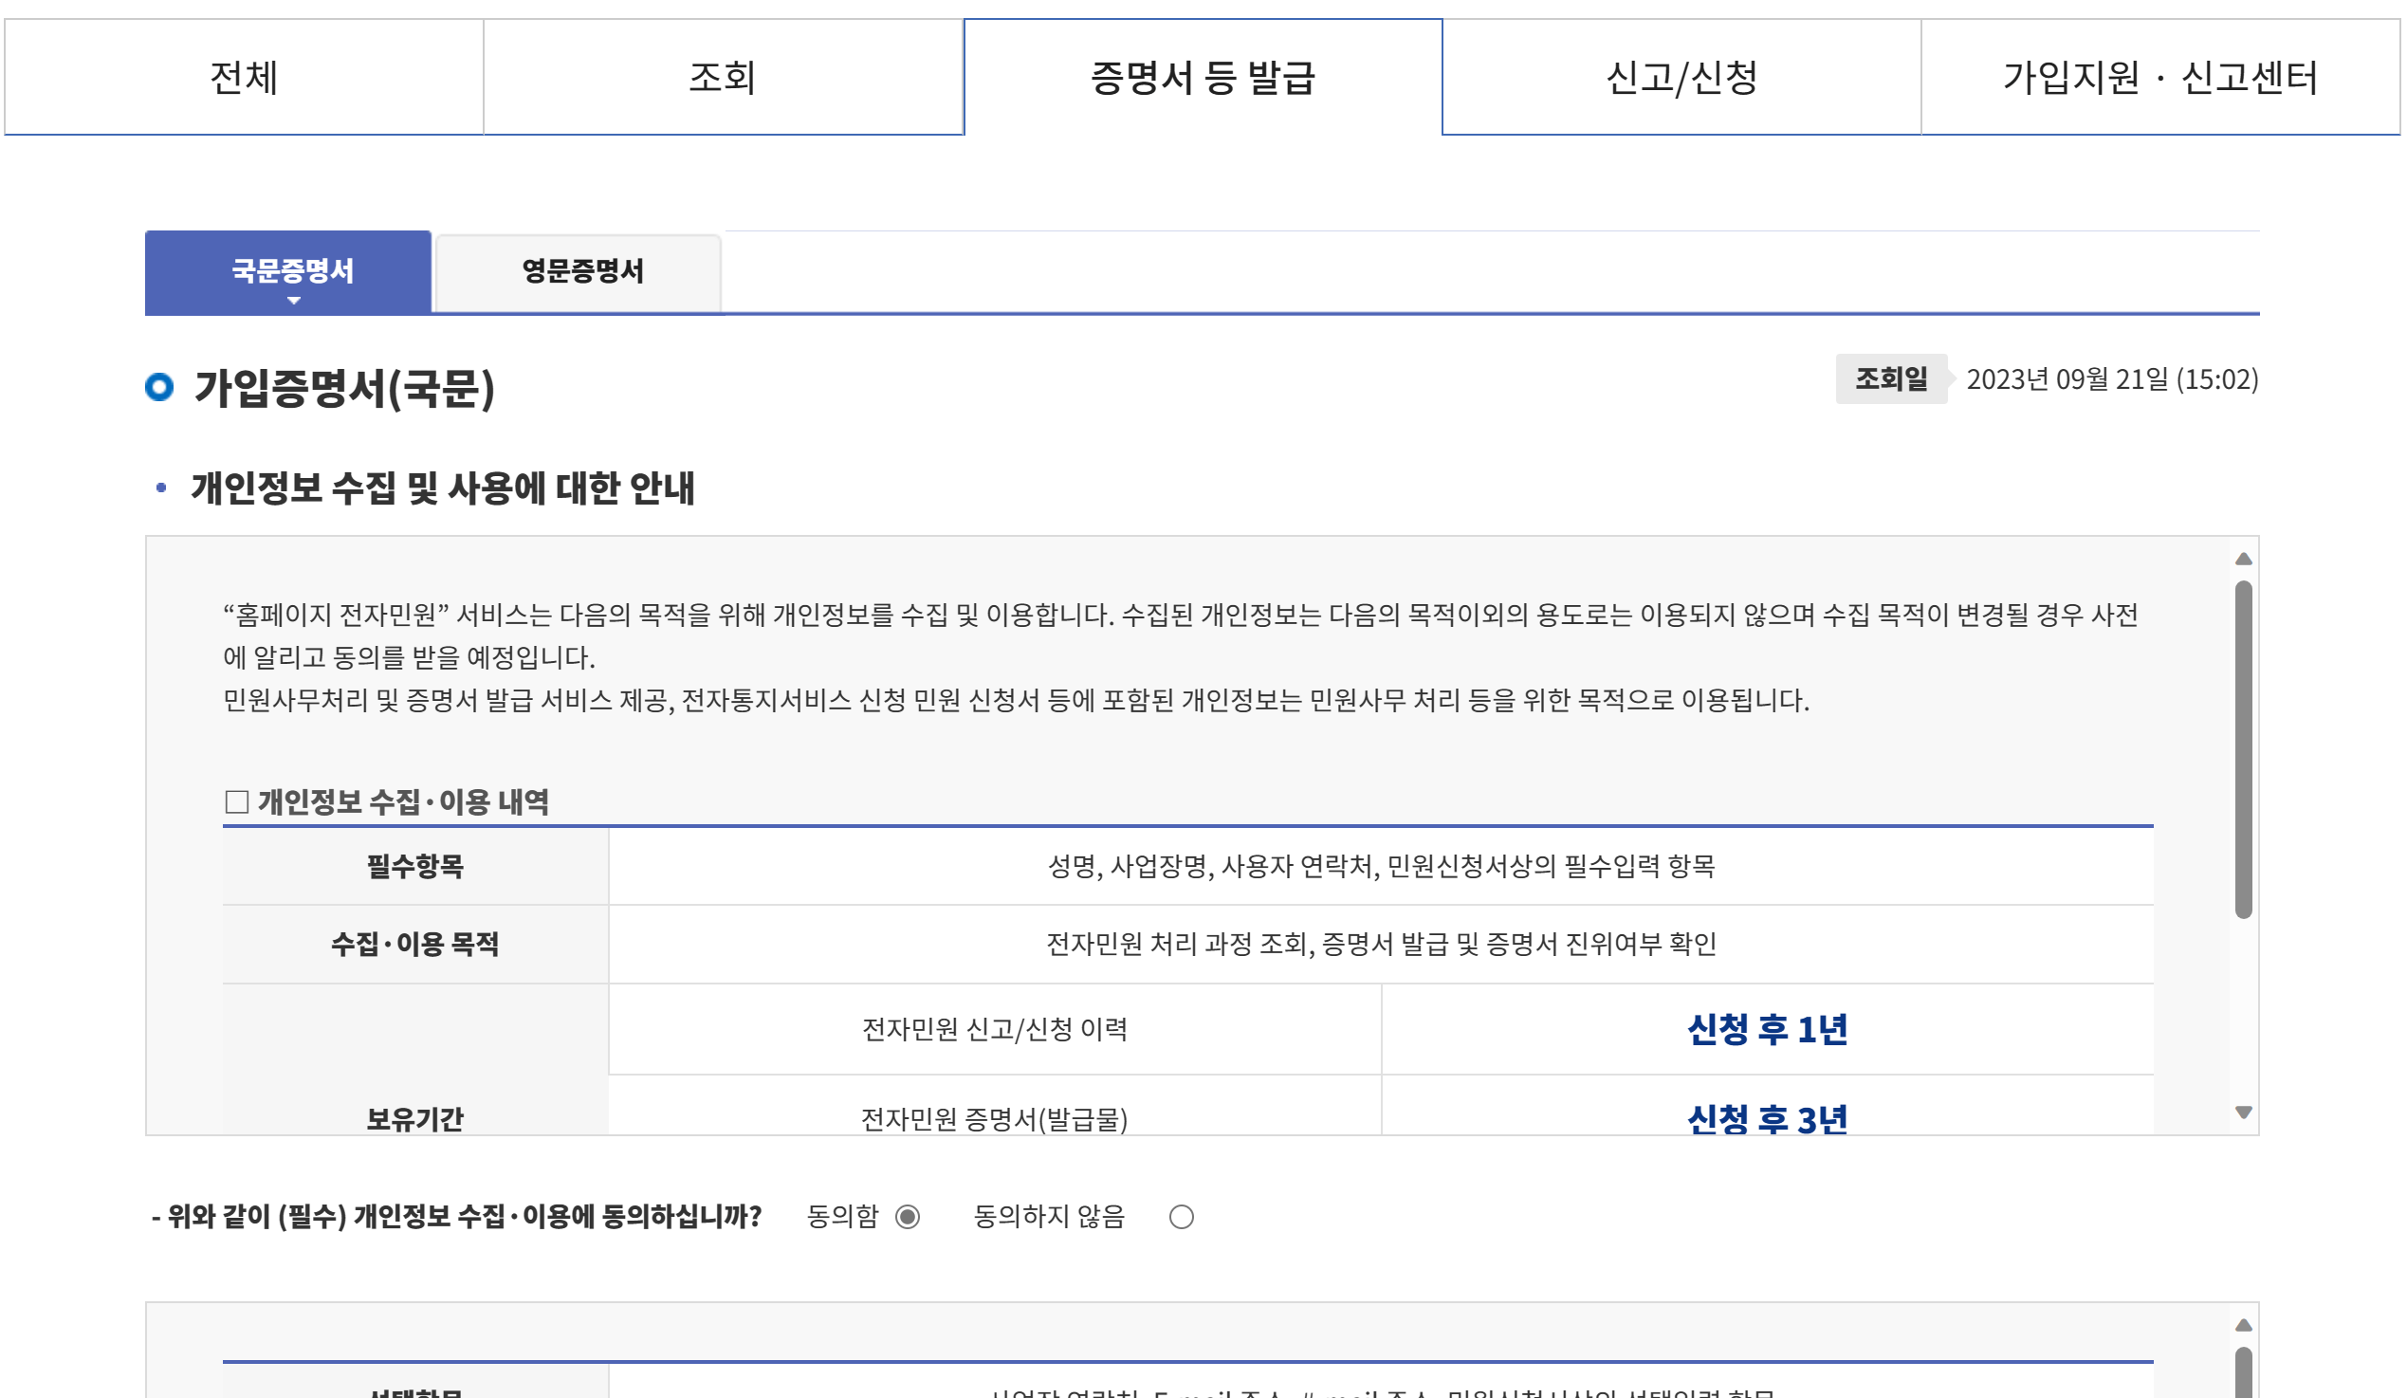
Task: Switch to the 전체 tab
Action: (244, 79)
